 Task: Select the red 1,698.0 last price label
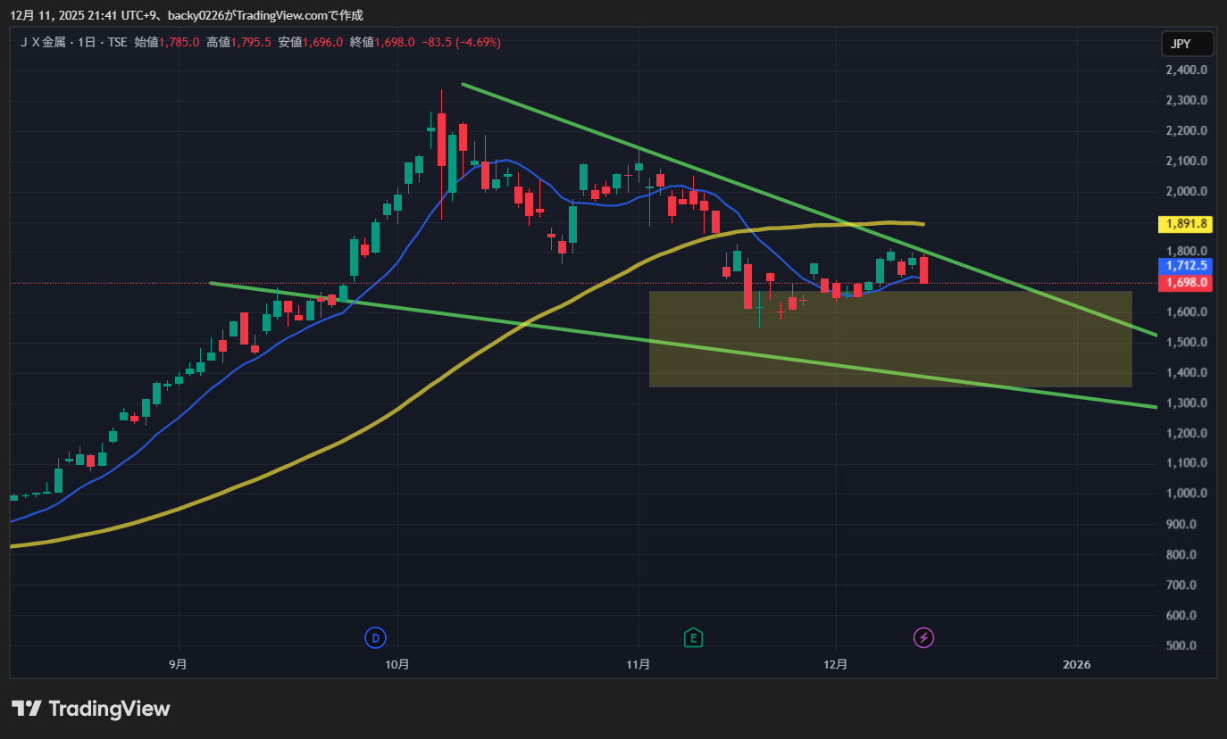[1186, 282]
